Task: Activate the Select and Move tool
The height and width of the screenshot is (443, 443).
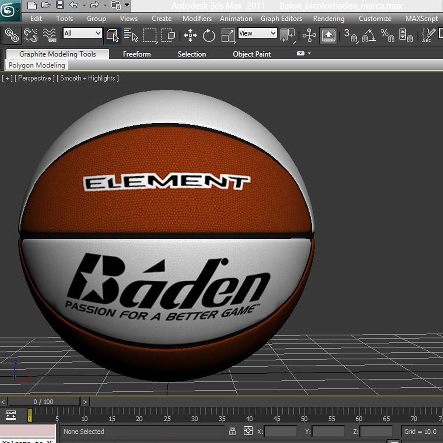Action: pyautogui.click(x=190, y=36)
